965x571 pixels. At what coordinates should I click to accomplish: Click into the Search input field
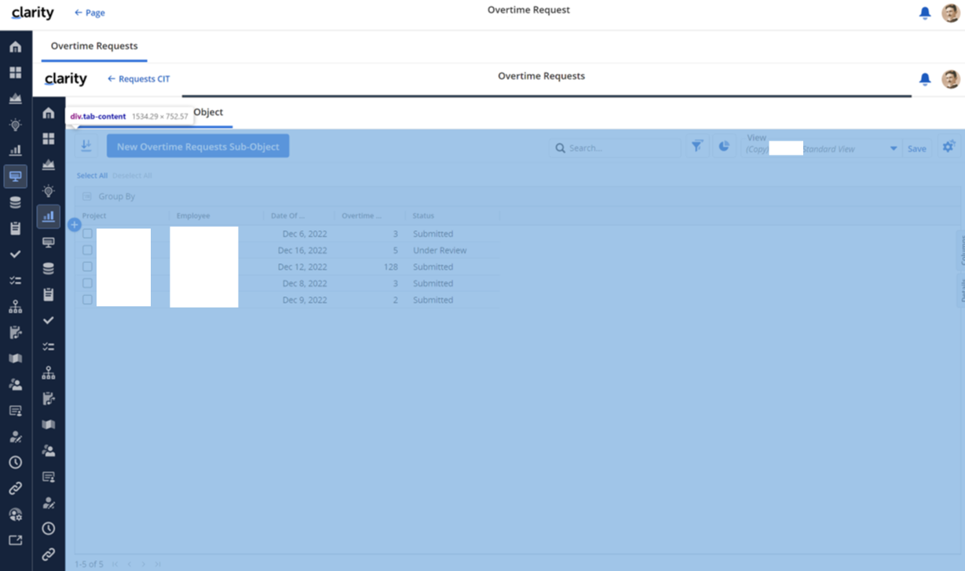620,148
